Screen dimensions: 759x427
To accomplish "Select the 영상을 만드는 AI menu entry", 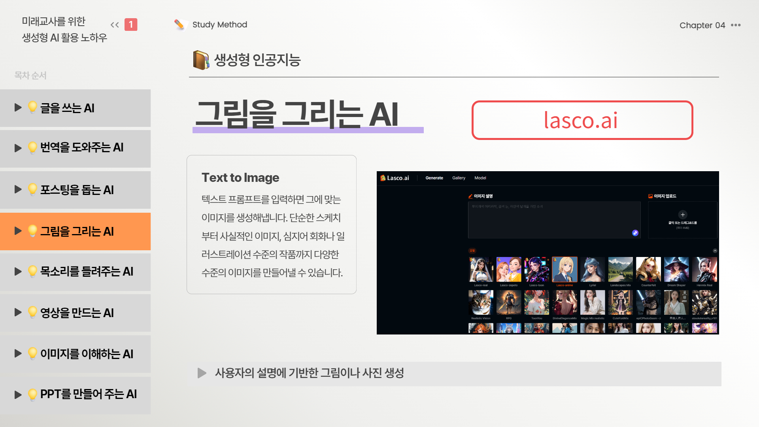I will point(75,313).
